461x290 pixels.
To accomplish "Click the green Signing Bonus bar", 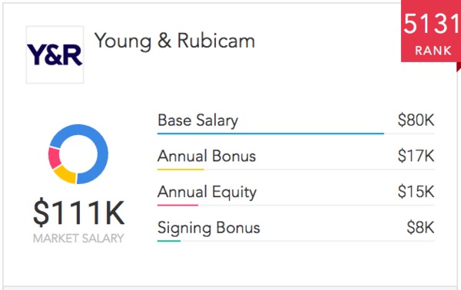I will pos(169,241).
